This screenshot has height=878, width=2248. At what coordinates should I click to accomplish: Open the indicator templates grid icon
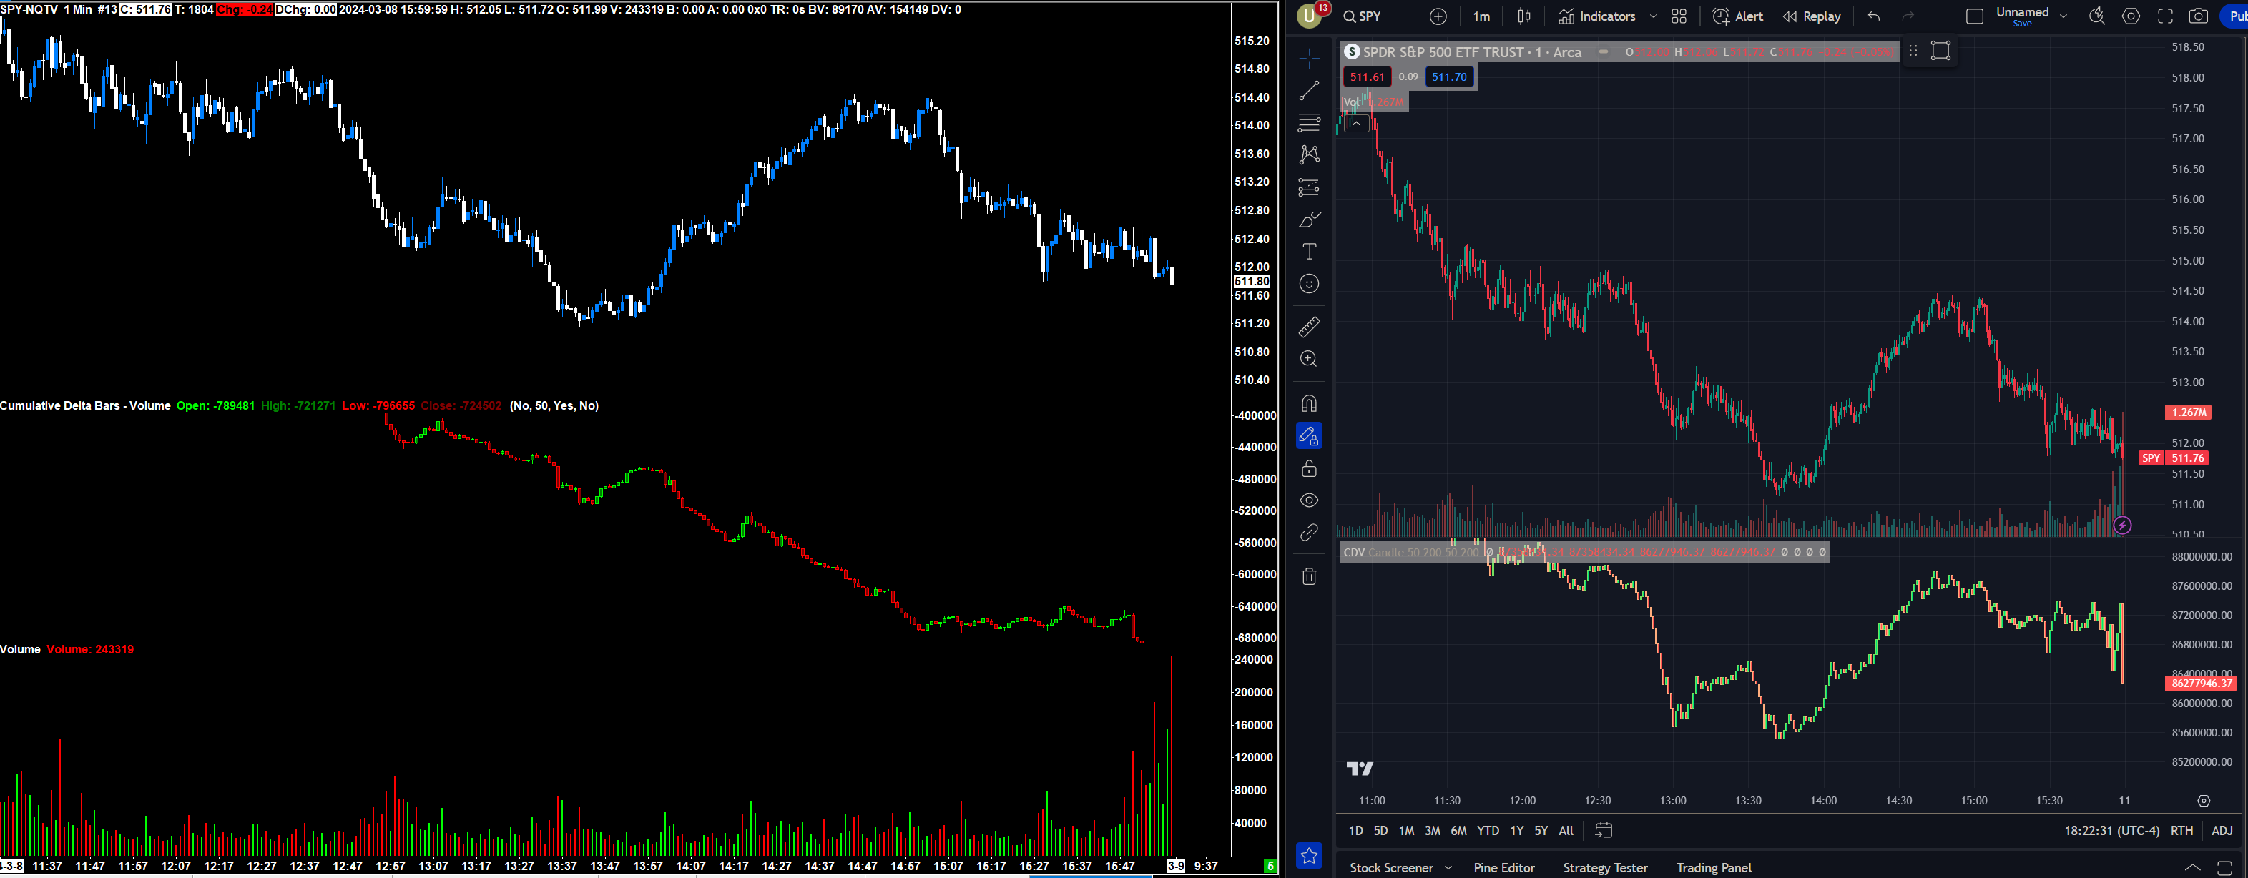pyautogui.click(x=1679, y=16)
